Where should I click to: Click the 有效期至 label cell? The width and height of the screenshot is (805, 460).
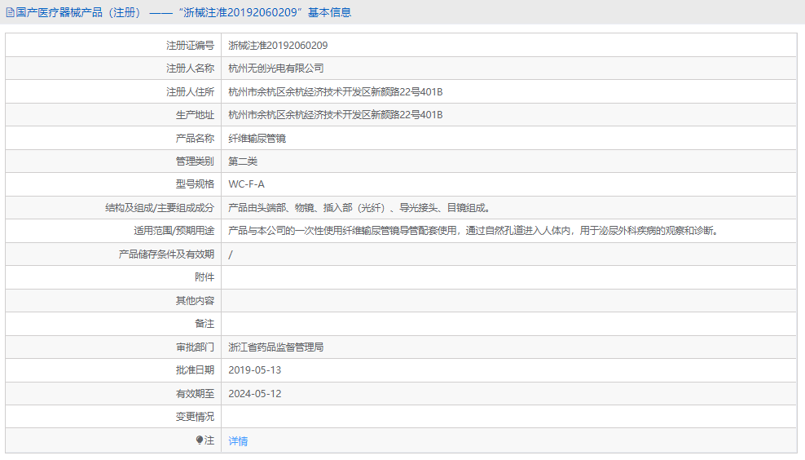tap(113, 394)
